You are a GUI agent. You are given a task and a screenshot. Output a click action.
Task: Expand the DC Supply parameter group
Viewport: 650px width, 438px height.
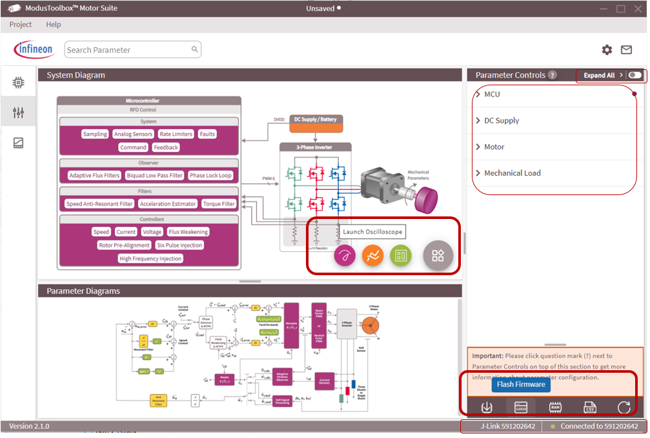554,120
